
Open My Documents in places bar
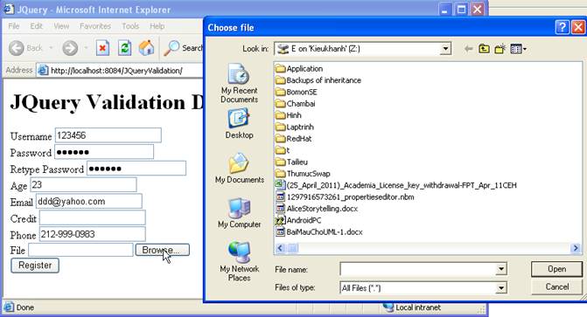(x=239, y=169)
